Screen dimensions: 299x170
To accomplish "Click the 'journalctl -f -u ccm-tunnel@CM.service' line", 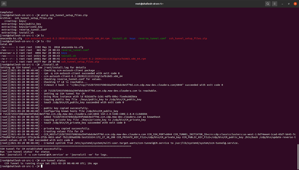I will click(54, 154).
